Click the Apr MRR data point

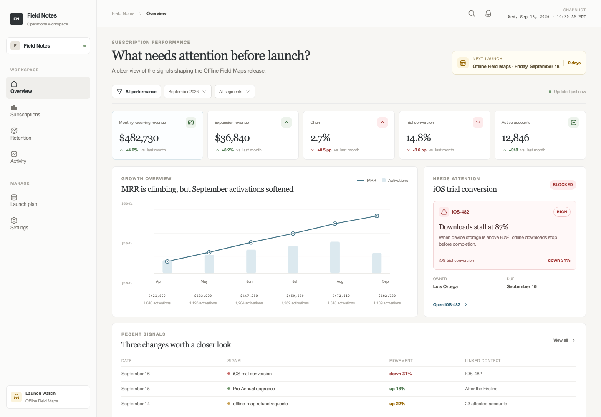(167, 261)
